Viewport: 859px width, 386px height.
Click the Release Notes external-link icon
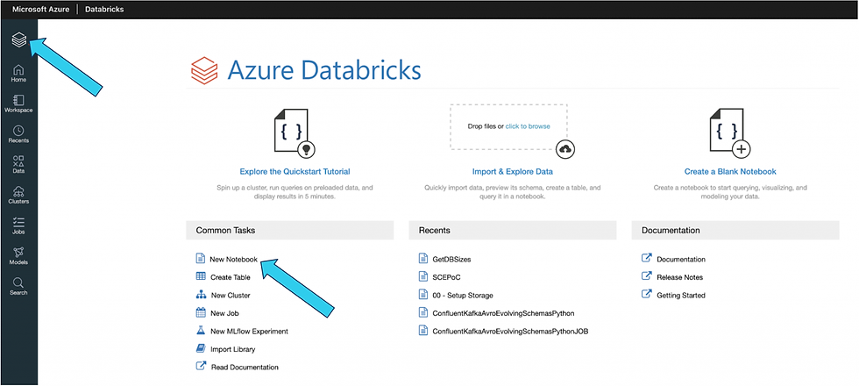tap(647, 276)
